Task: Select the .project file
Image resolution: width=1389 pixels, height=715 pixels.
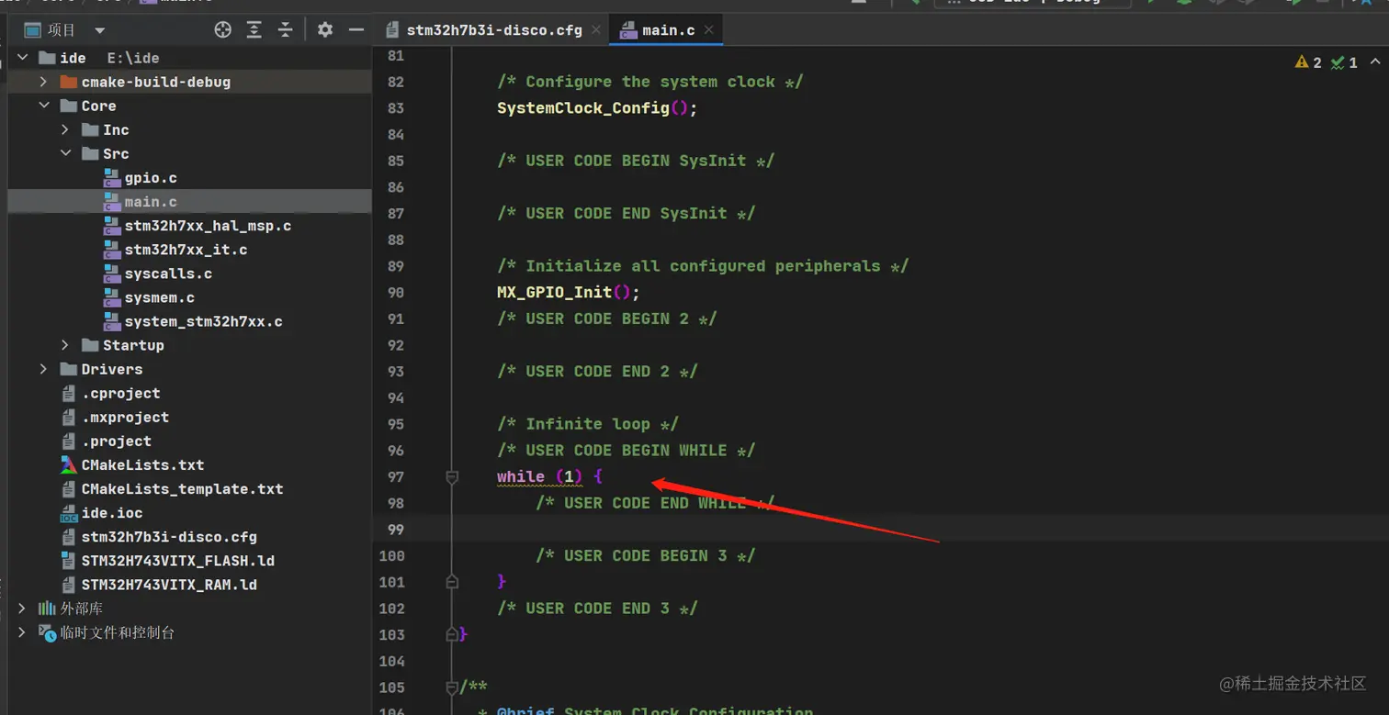Action: click(117, 441)
